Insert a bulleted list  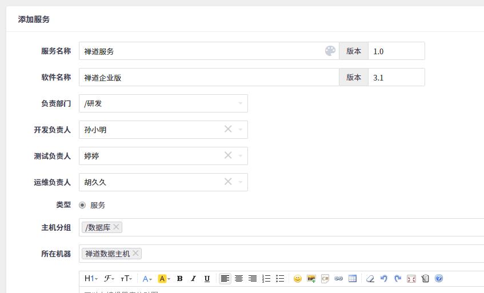point(280,279)
